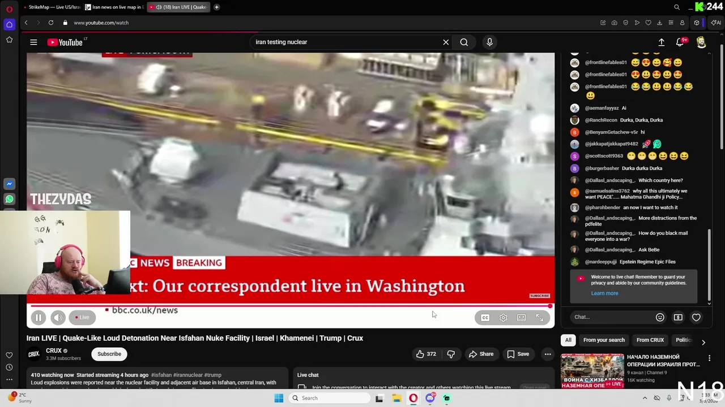Subscribe to CRUX channel
725x407 pixels.
point(109,354)
